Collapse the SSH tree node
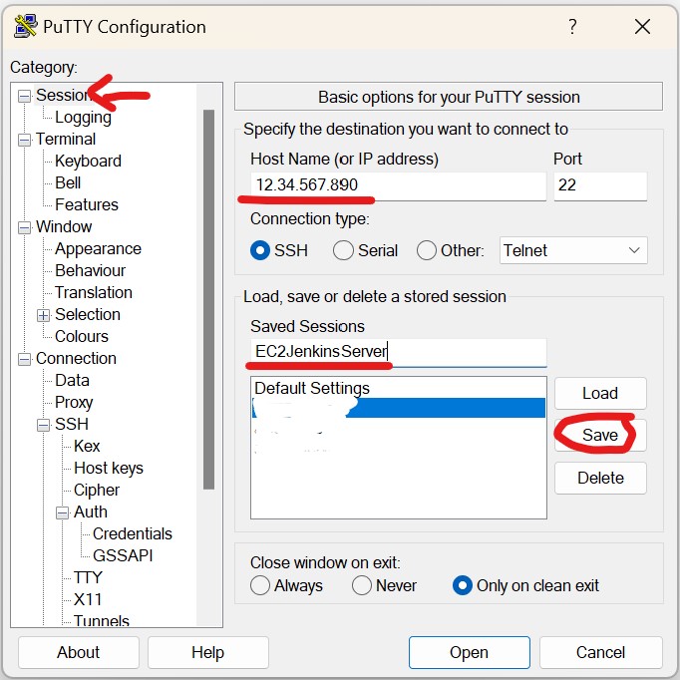680x680 pixels. pos(43,425)
